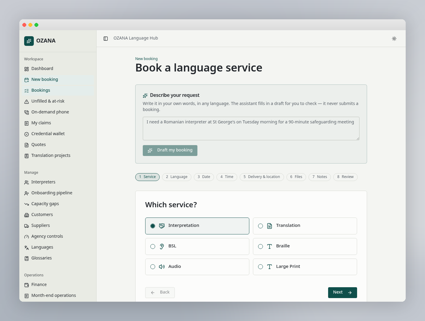This screenshot has height=321, width=425.
Task: Click the On-demand phone icon
Action: [27, 113]
